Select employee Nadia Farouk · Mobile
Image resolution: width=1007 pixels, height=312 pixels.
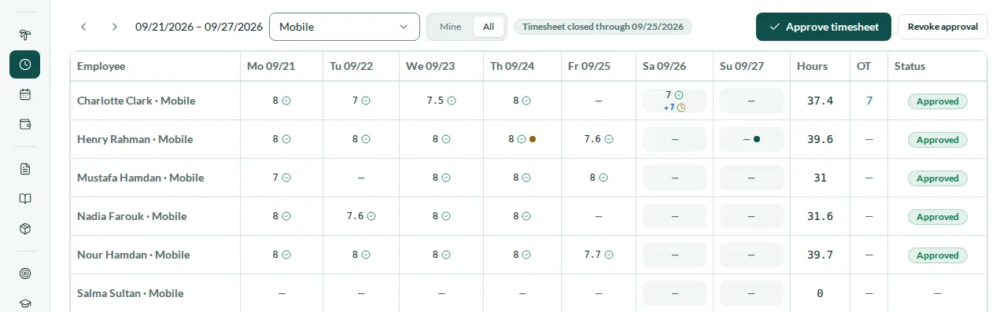point(131,216)
